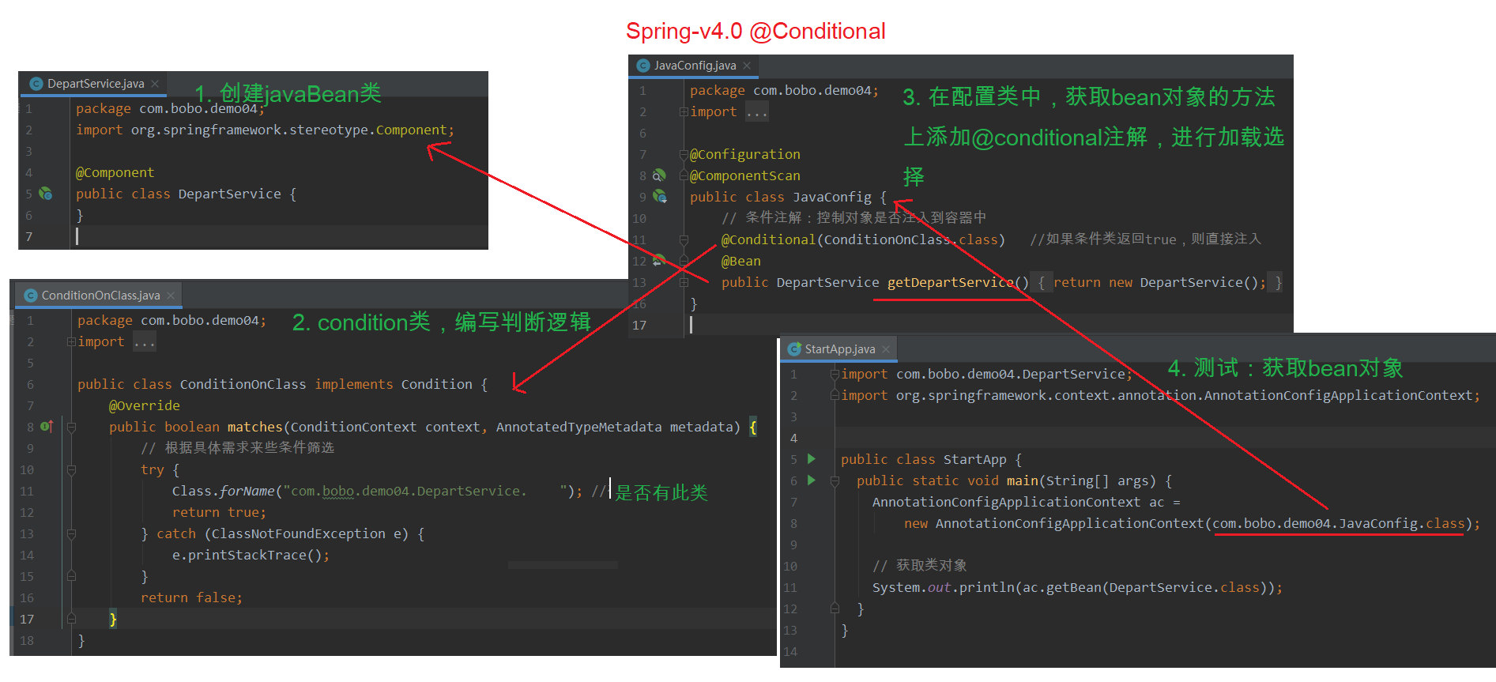Click the @Configuration annotation text
Screen dimensions: 1496x682
(744, 154)
